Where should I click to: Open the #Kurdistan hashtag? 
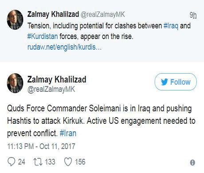[x=43, y=36]
